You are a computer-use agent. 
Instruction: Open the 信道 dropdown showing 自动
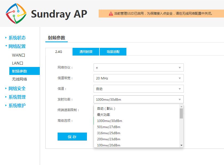click(x=139, y=89)
